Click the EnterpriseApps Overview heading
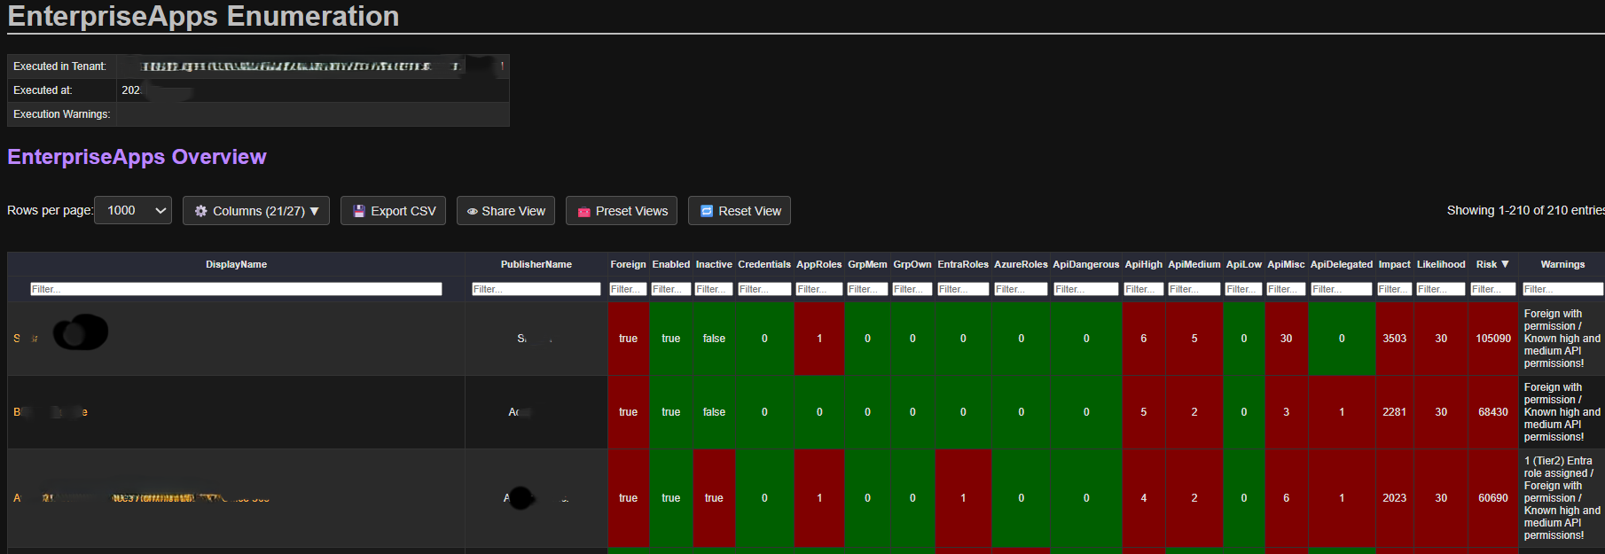Screen dimensions: 1605x554 pos(137,157)
